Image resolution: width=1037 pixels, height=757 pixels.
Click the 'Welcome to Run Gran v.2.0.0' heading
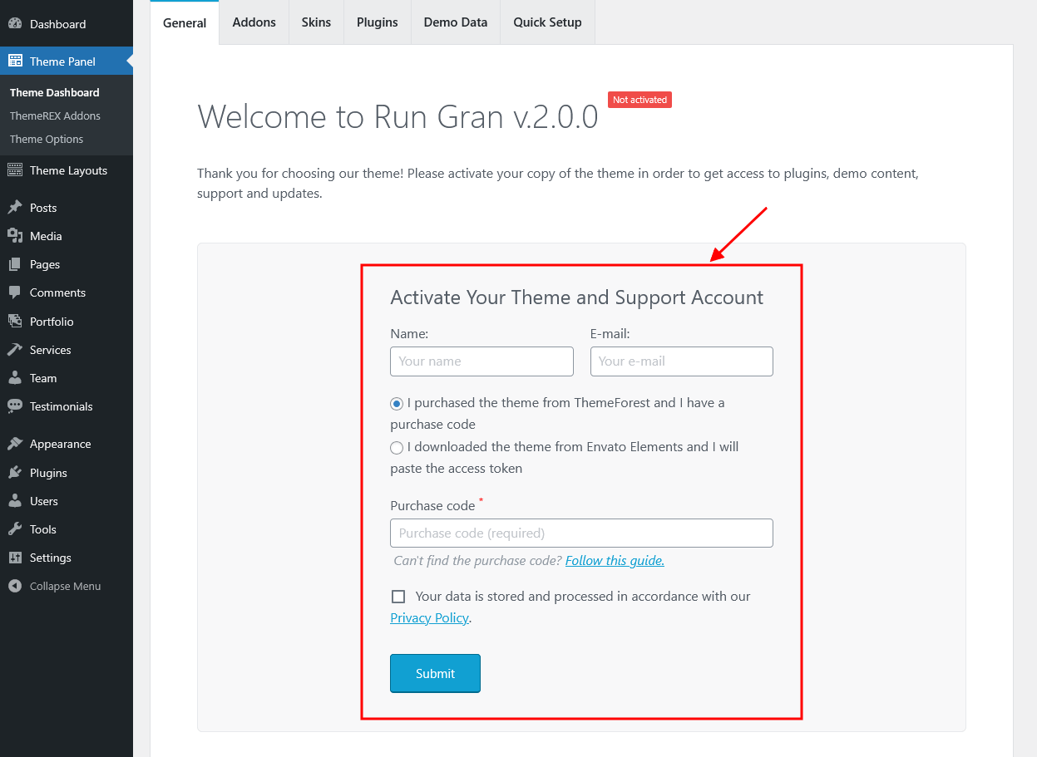(398, 117)
